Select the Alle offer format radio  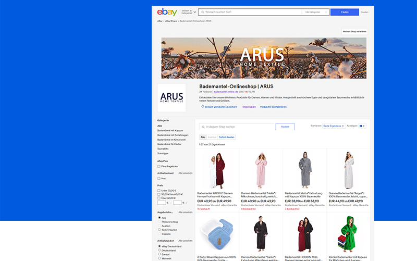pyautogui.click(x=160, y=218)
